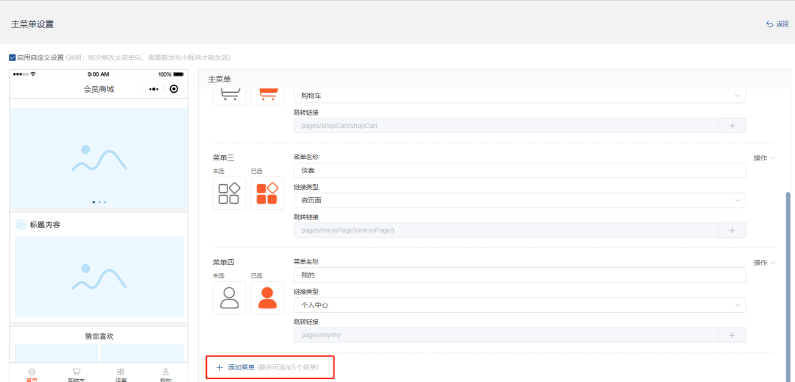This screenshot has height=382, width=795.
Task: Click the unselected person icon for 菜单四
Action: tap(229, 297)
